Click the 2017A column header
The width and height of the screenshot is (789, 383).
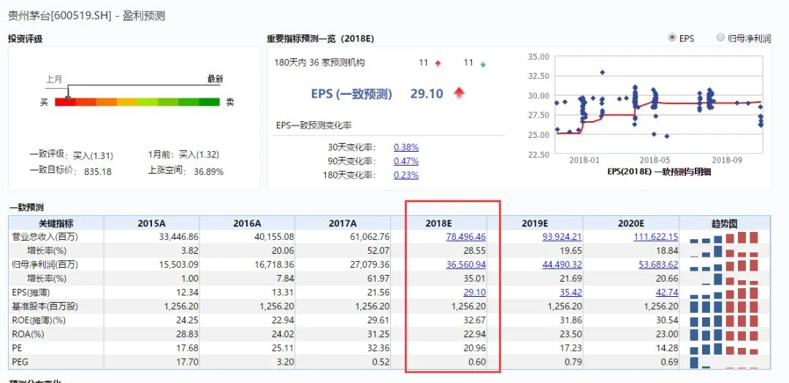tap(343, 223)
